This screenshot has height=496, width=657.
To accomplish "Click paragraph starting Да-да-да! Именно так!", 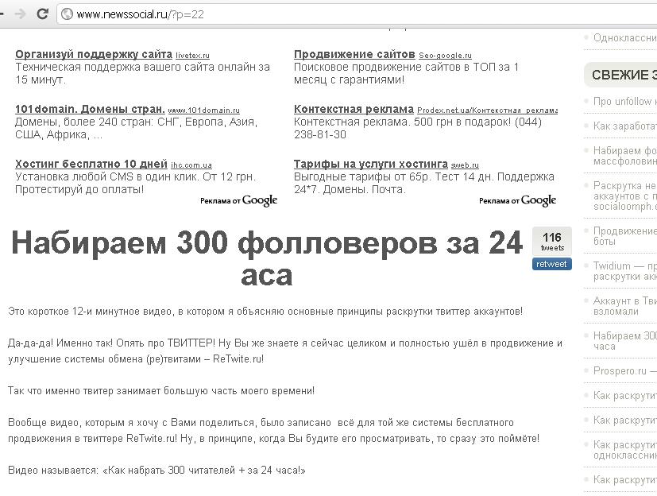I will pyautogui.click(x=285, y=351).
